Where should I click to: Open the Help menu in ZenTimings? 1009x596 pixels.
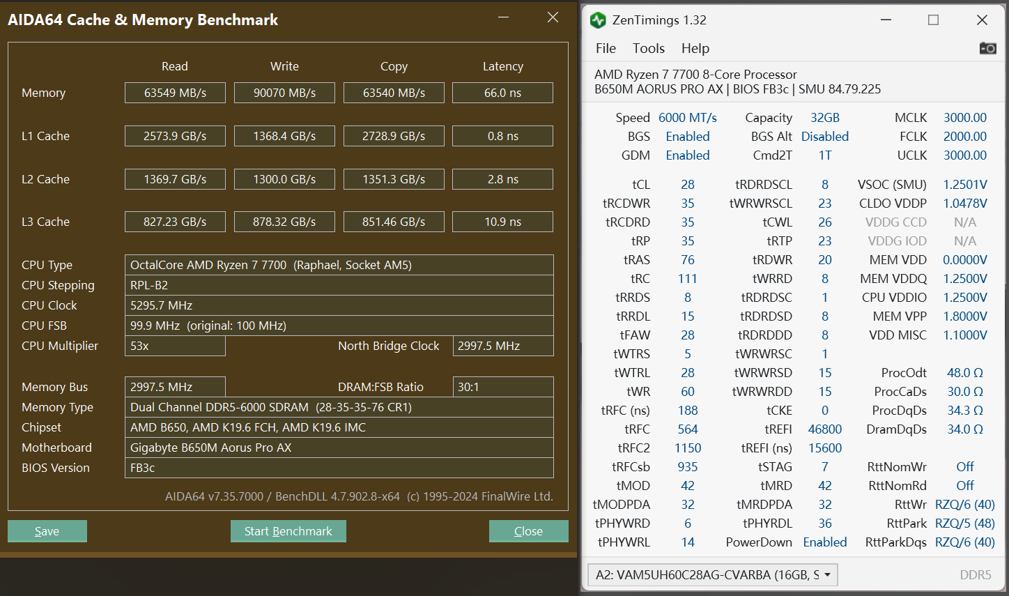pos(695,48)
